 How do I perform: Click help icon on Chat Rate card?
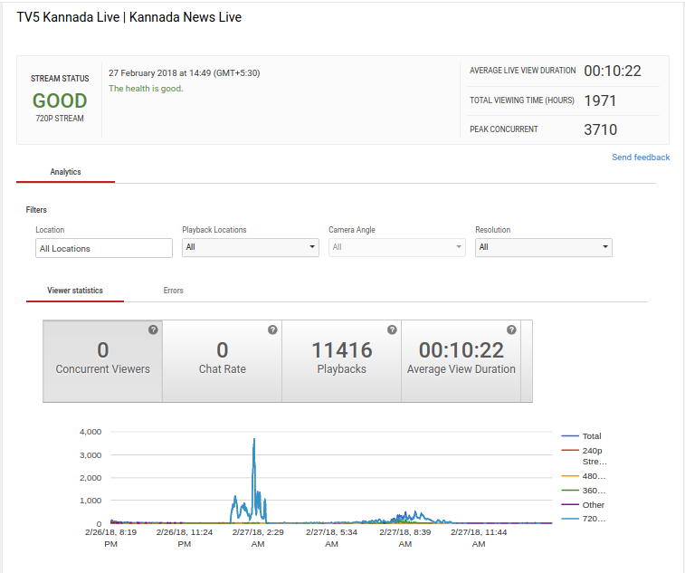tap(272, 330)
